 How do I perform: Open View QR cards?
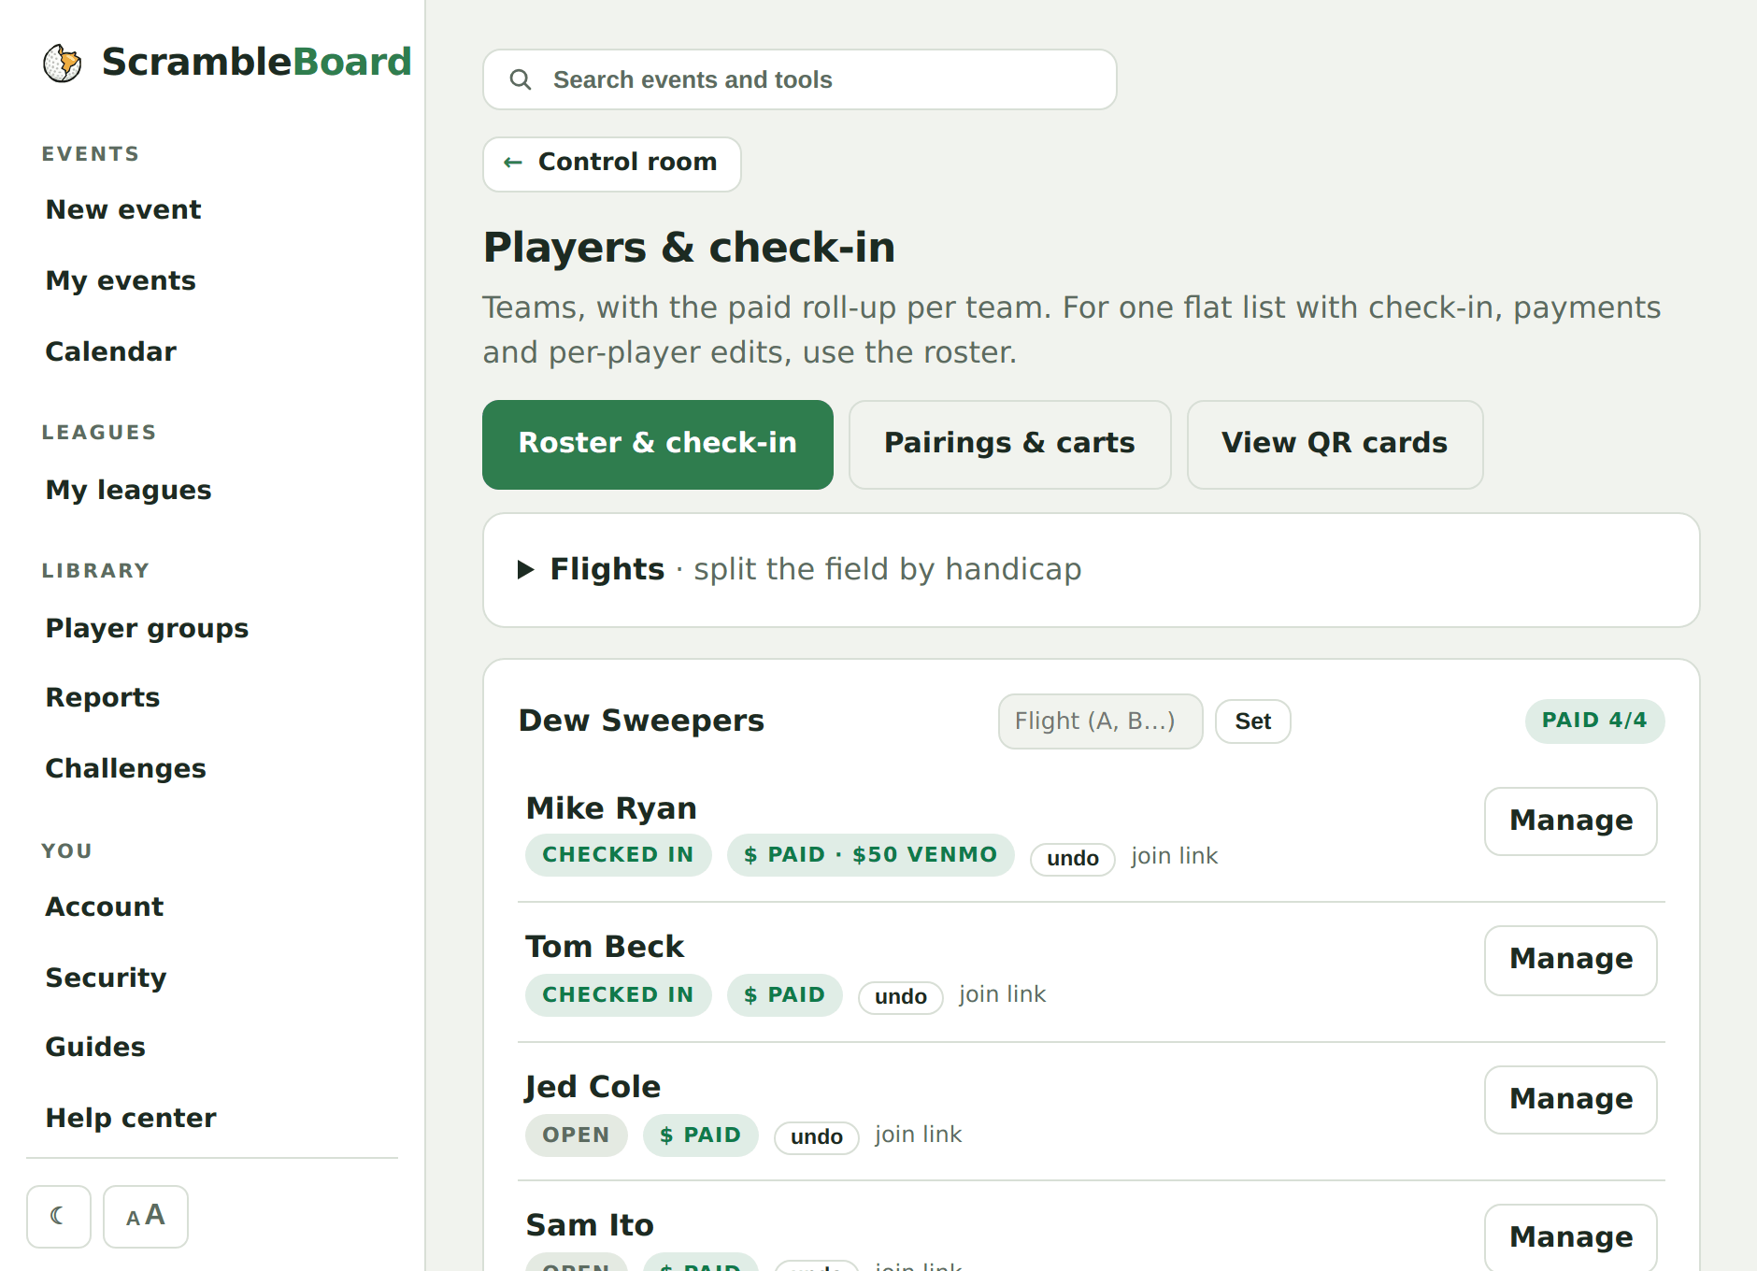coord(1335,444)
